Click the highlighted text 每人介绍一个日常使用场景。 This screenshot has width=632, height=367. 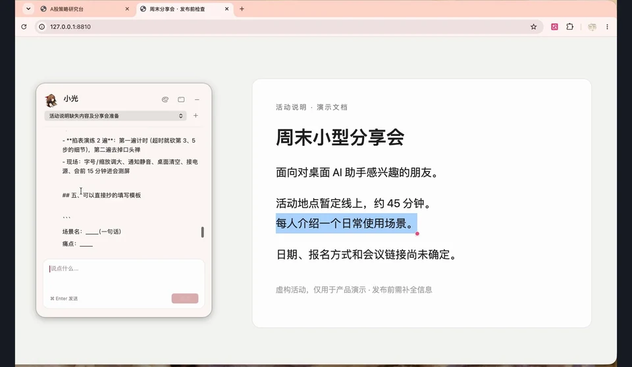[346, 223]
